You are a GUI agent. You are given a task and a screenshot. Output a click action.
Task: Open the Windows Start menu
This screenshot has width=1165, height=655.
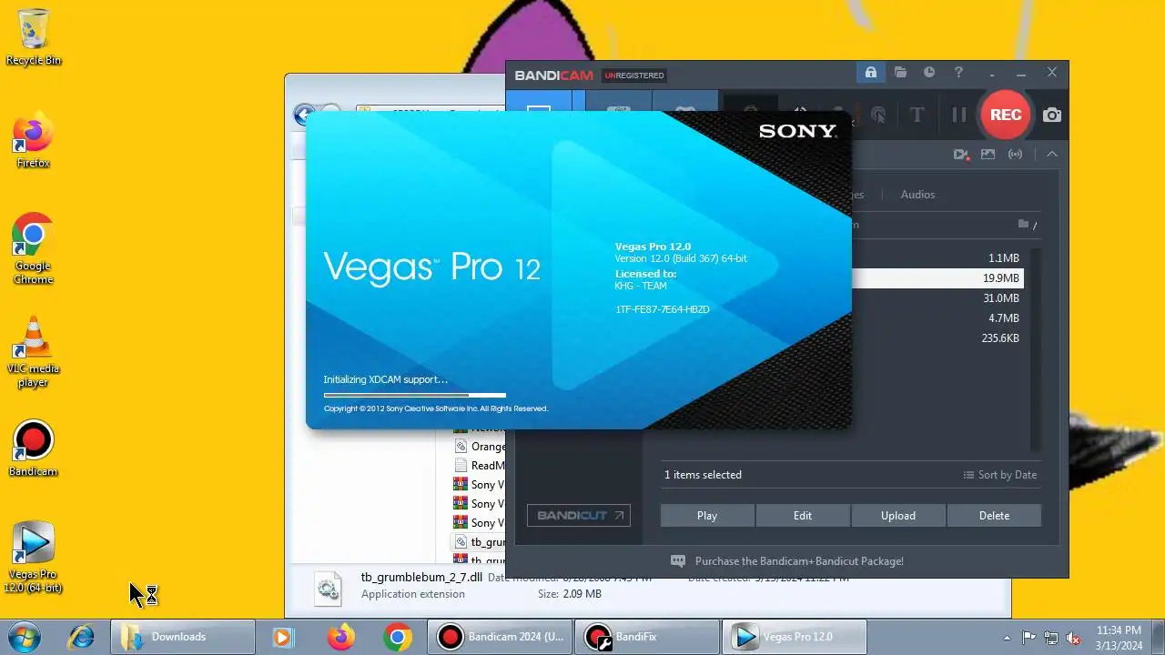(x=25, y=637)
